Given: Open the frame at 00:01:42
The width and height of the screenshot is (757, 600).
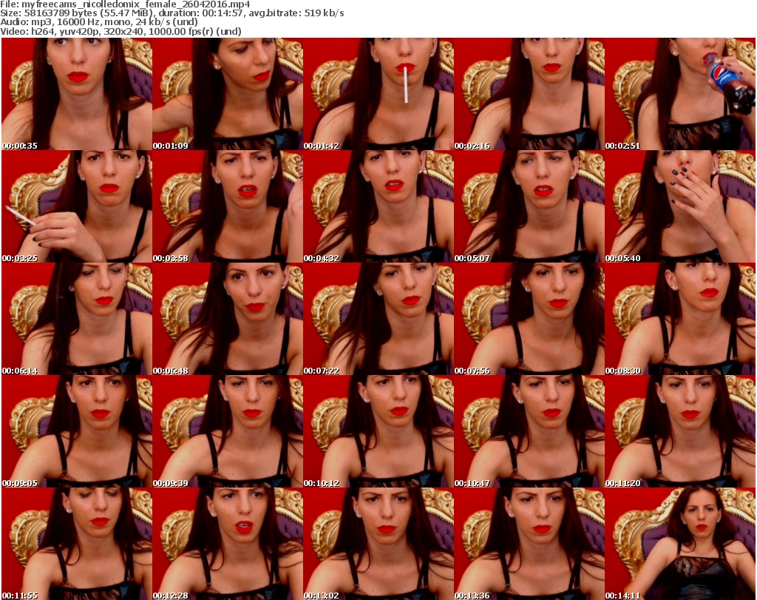Looking at the screenshot, I should (x=378, y=94).
